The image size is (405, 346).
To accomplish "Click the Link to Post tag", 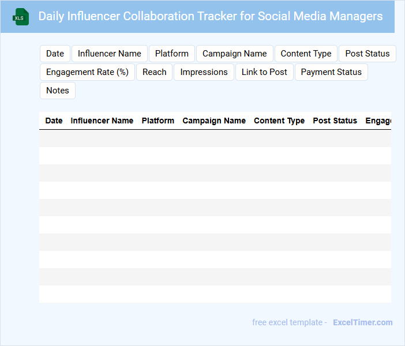I will pos(264,72).
